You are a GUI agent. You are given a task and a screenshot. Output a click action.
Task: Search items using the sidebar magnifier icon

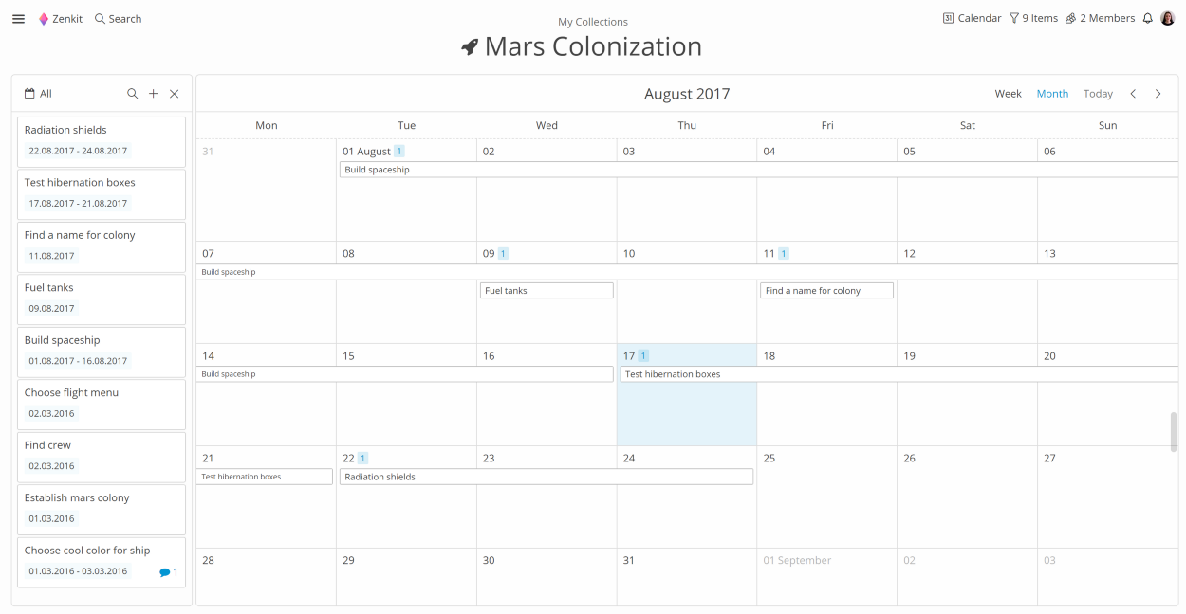[x=133, y=94]
